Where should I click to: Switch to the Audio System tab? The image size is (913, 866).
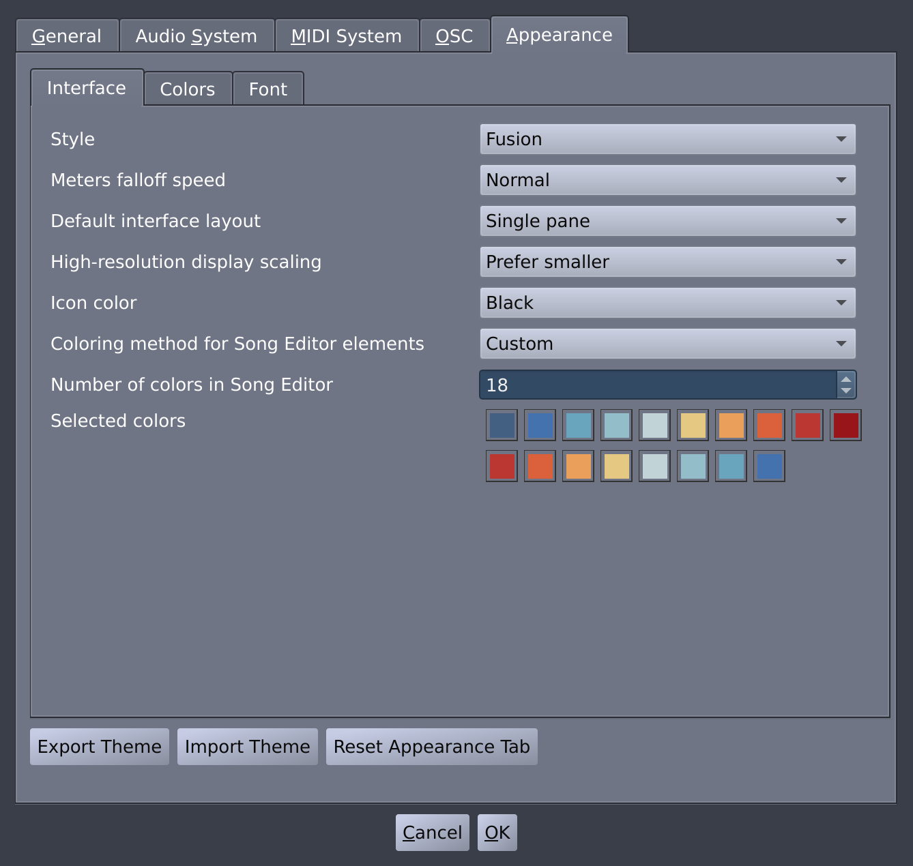pos(196,35)
